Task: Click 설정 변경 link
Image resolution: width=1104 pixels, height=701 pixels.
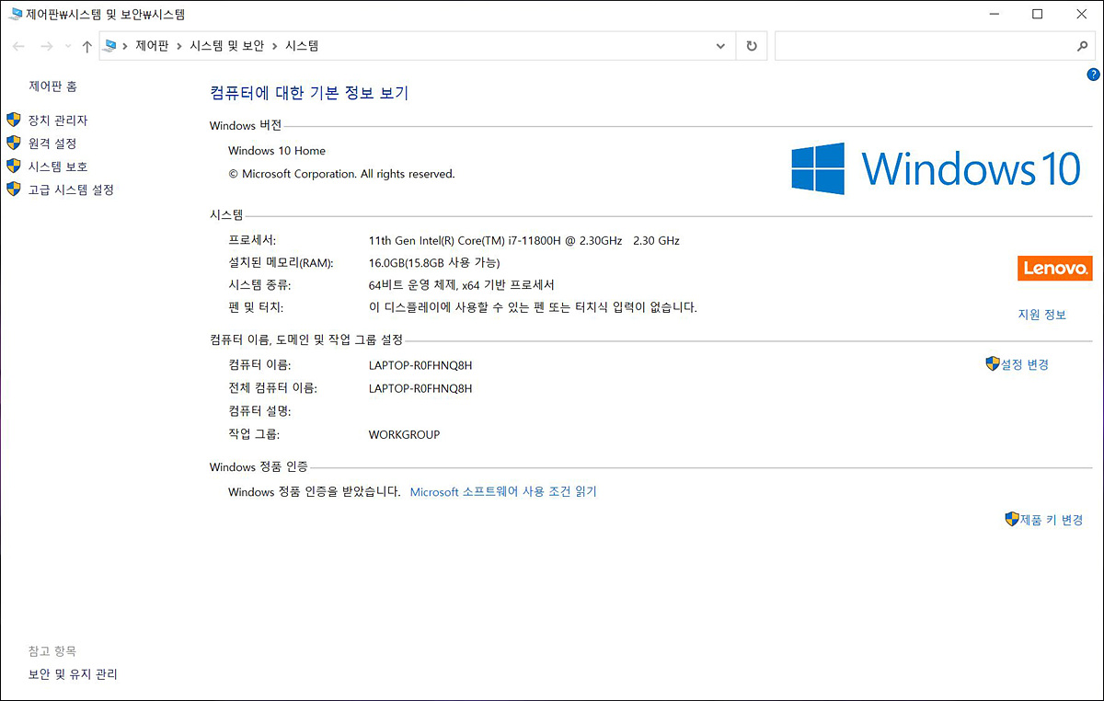Action: 1024,364
